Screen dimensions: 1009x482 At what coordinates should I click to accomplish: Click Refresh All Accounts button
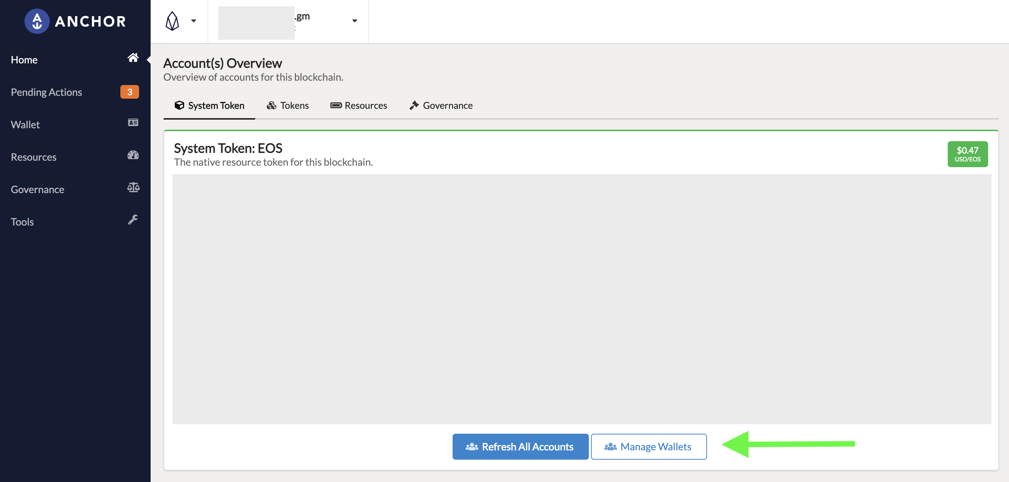click(x=520, y=447)
